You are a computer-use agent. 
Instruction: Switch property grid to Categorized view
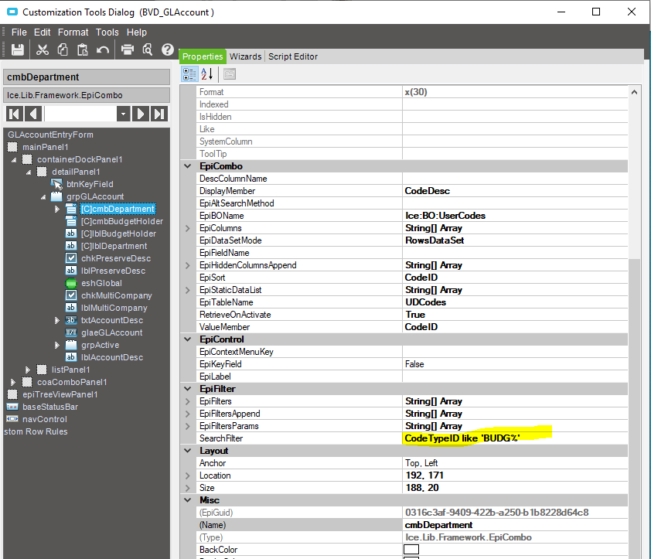[189, 74]
